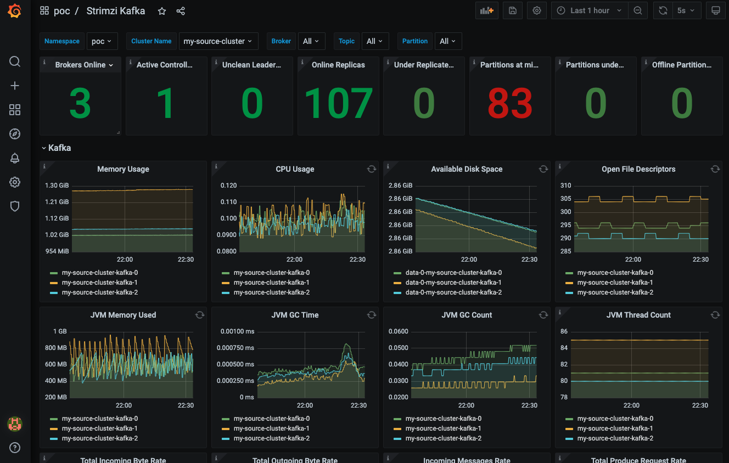
Task: Star the Strimzi Kafka dashboard
Action: (162, 11)
